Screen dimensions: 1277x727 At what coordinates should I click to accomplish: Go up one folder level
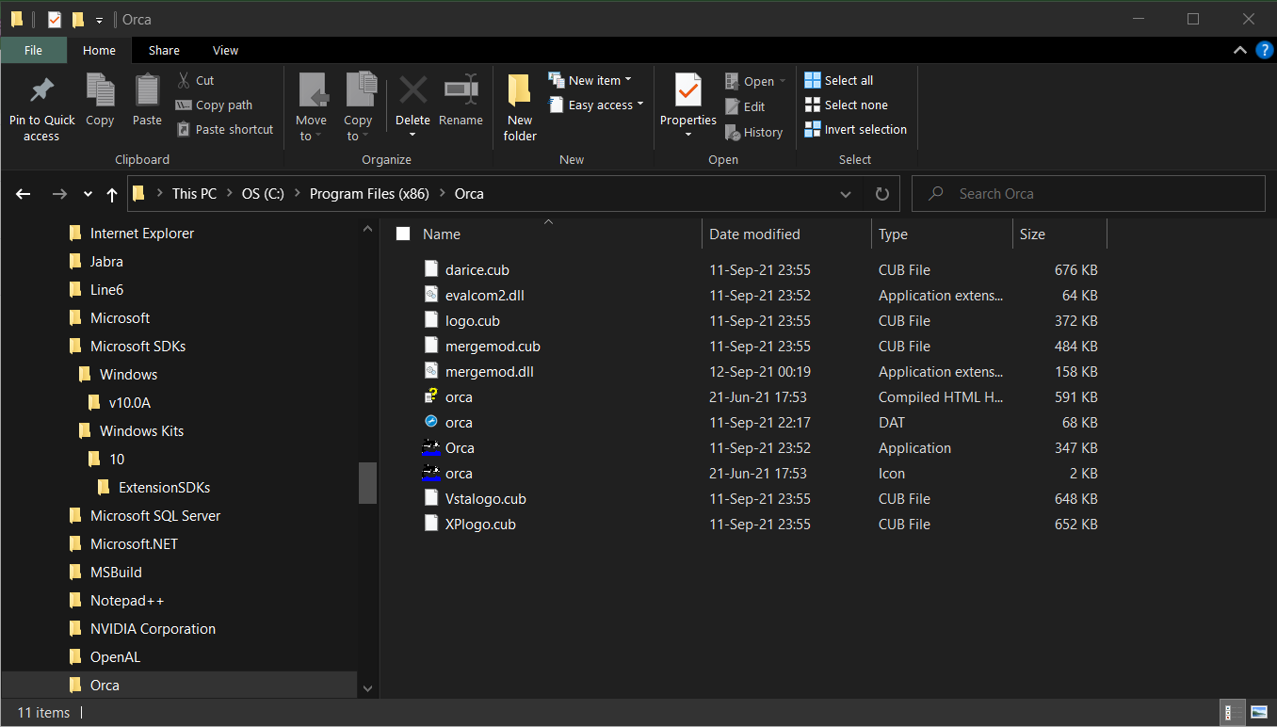[x=112, y=194]
